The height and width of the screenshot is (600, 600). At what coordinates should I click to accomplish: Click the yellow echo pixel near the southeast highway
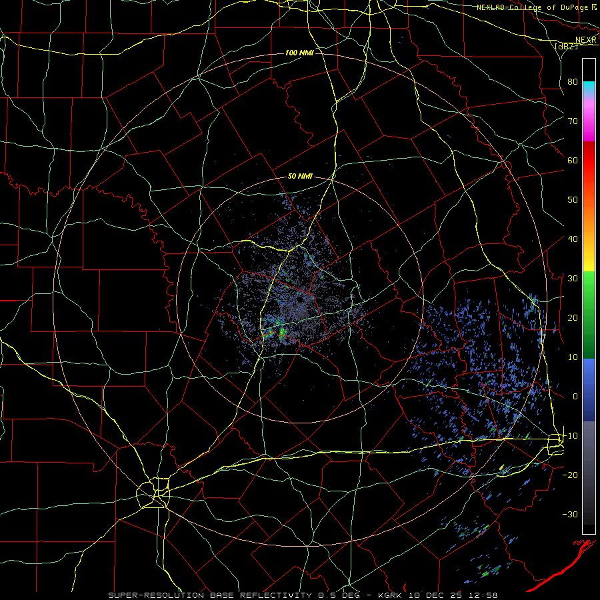click(x=501, y=467)
